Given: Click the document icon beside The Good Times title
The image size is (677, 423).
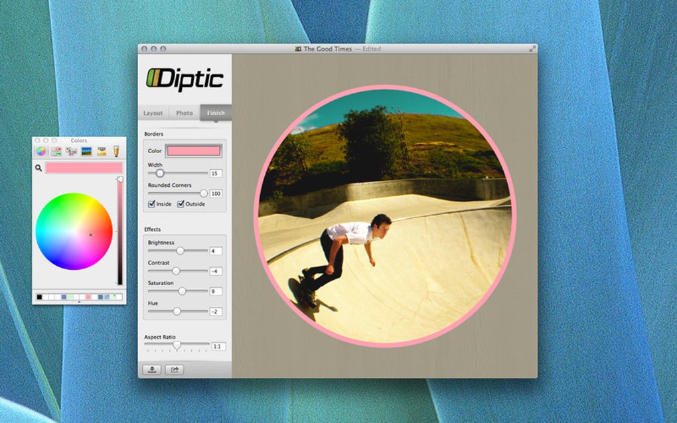Looking at the screenshot, I should tap(298, 49).
